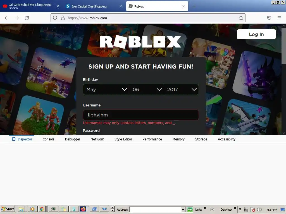Close the Capital One Shopping tab
Screen dimensions: 286x214
[x=121, y=6]
